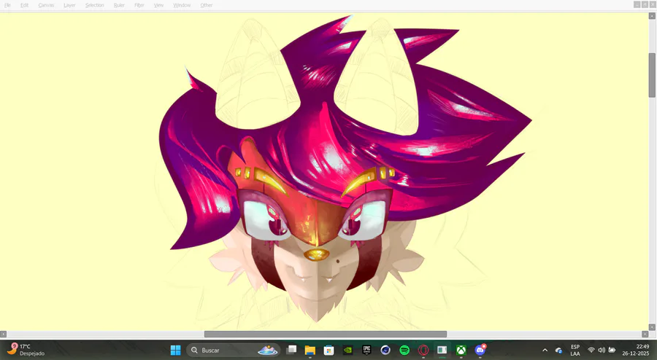
Task: Launch Microsoft Store from the taskbar
Action: tap(329, 350)
